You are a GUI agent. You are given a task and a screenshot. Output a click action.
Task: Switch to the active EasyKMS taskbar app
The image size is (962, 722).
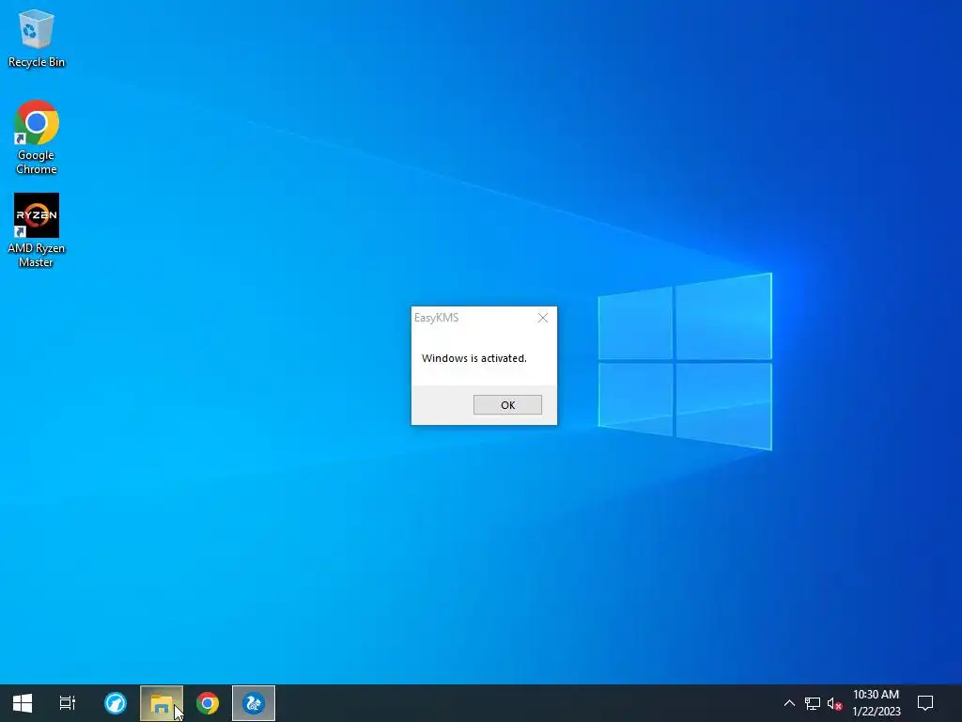254,703
